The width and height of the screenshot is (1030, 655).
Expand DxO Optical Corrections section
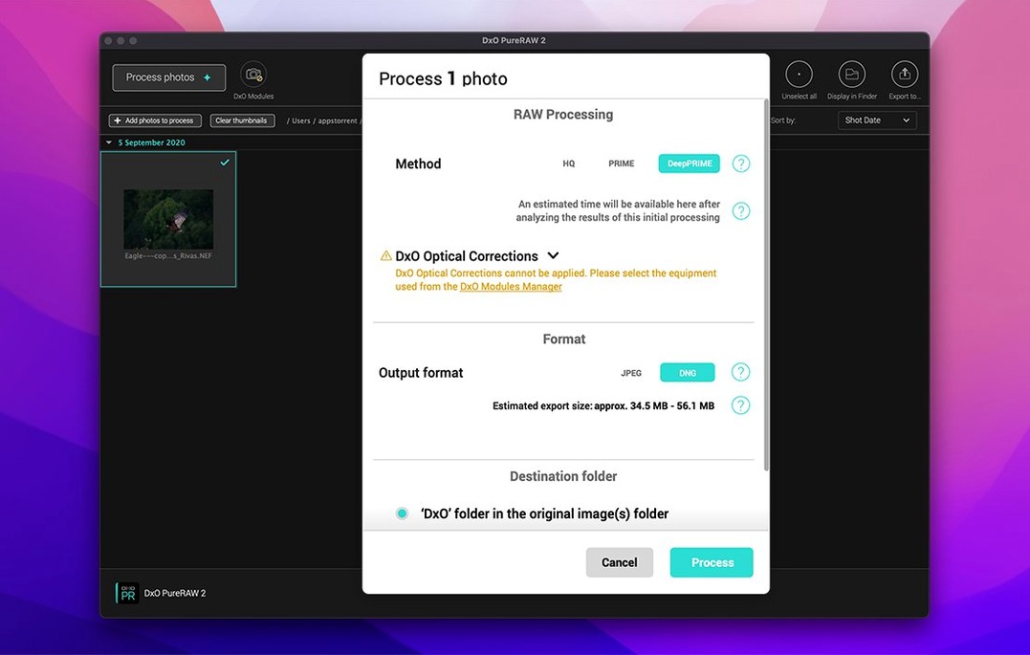tap(553, 255)
